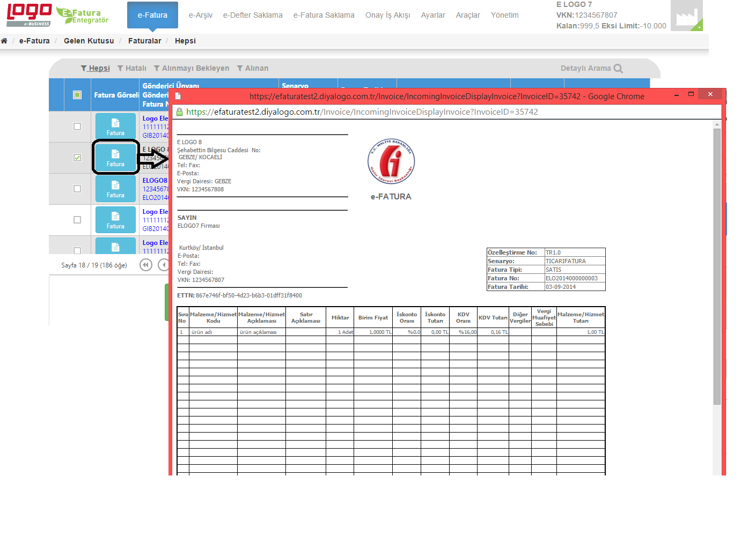The height and width of the screenshot is (558, 756).
Task: Click the Logo e-Business logo
Action: coord(29,15)
